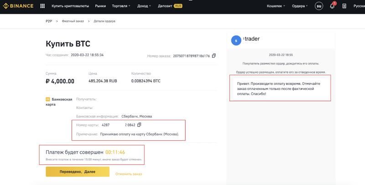Navigate to P2P breadcrumb
The width and height of the screenshot is (365, 185).
click(x=49, y=21)
